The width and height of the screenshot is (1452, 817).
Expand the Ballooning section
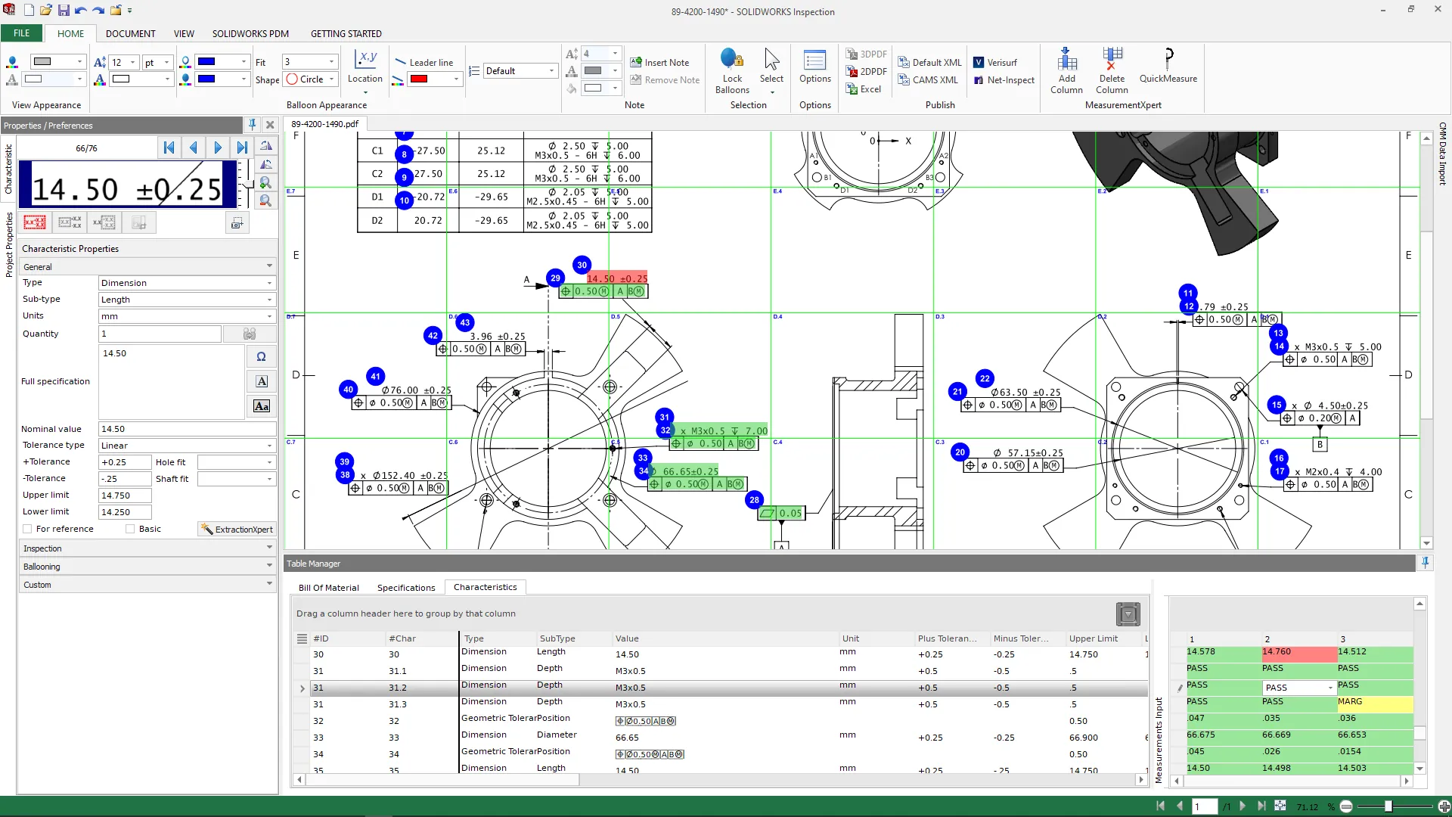pyautogui.click(x=147, y=566)
